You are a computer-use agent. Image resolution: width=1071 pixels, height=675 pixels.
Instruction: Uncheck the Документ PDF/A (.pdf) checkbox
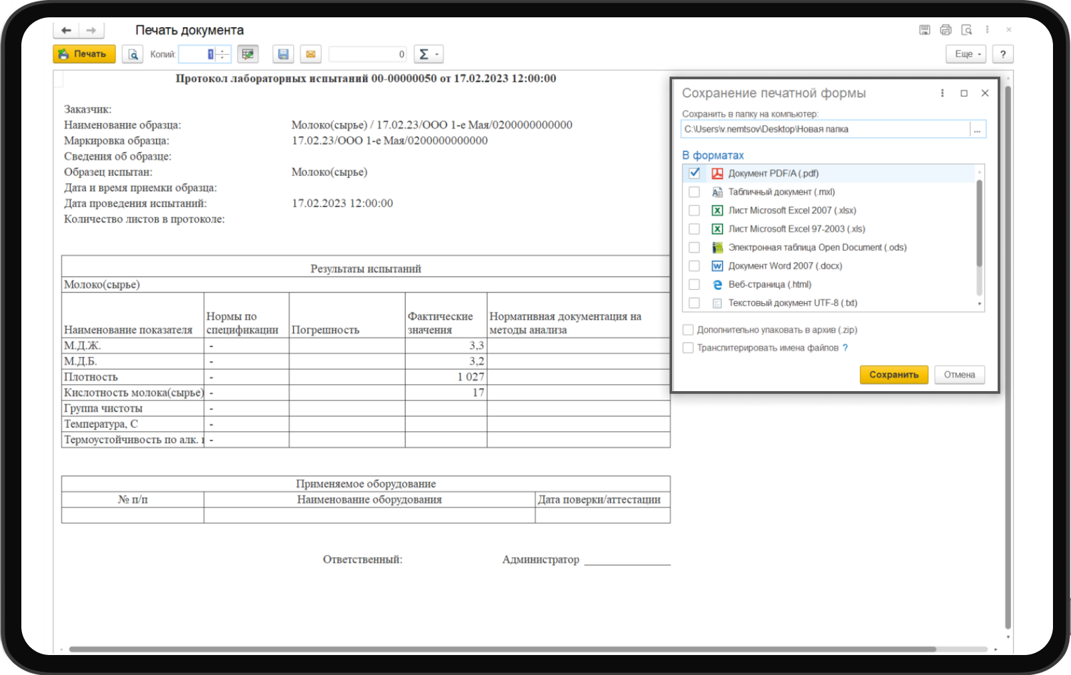tap(694, 173)
